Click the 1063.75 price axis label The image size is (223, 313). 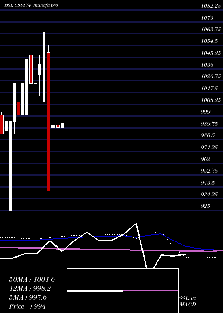pos(211,30)
